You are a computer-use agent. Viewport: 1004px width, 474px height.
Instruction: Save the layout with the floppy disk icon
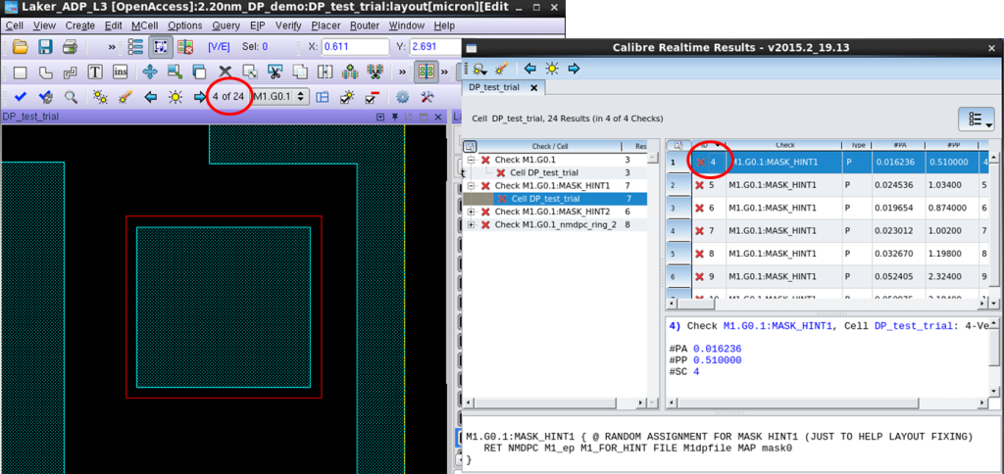pos(45,47)
